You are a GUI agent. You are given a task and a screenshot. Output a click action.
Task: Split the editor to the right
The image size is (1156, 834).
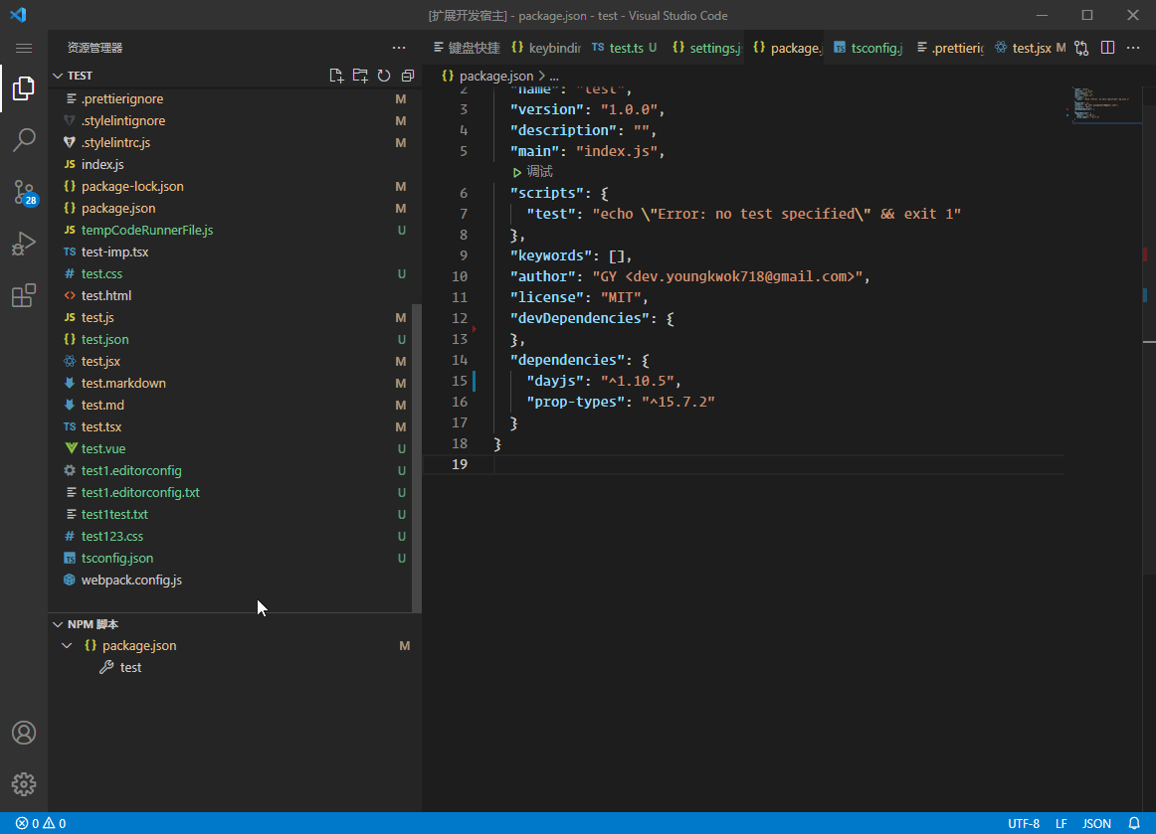(1107, 48)
